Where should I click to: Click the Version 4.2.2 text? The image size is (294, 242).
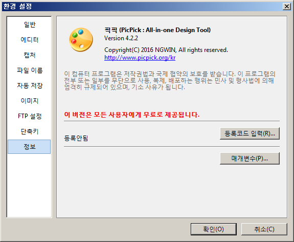tap(121, 38)
